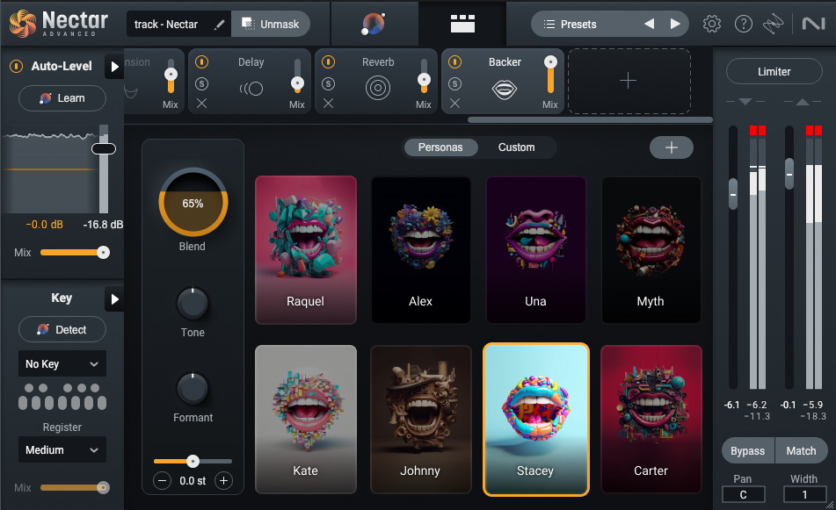
Task: Open the Medium register dropdown
Action: (62, 450)
